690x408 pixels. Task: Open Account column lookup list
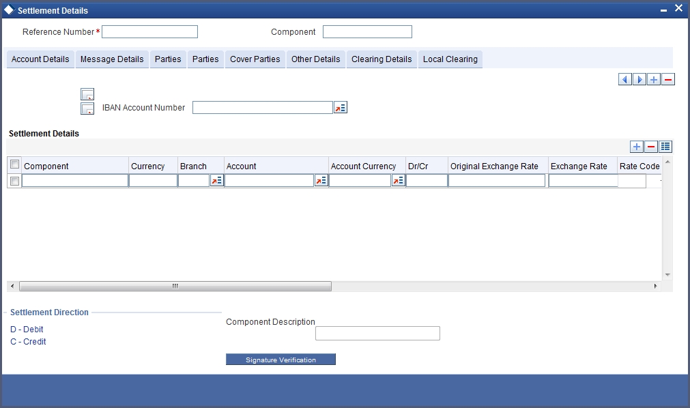click(x=321, y=180)
